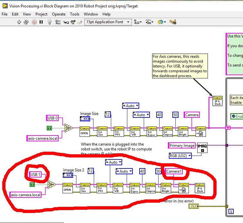Click the upper Select function node

pos(69,128)
